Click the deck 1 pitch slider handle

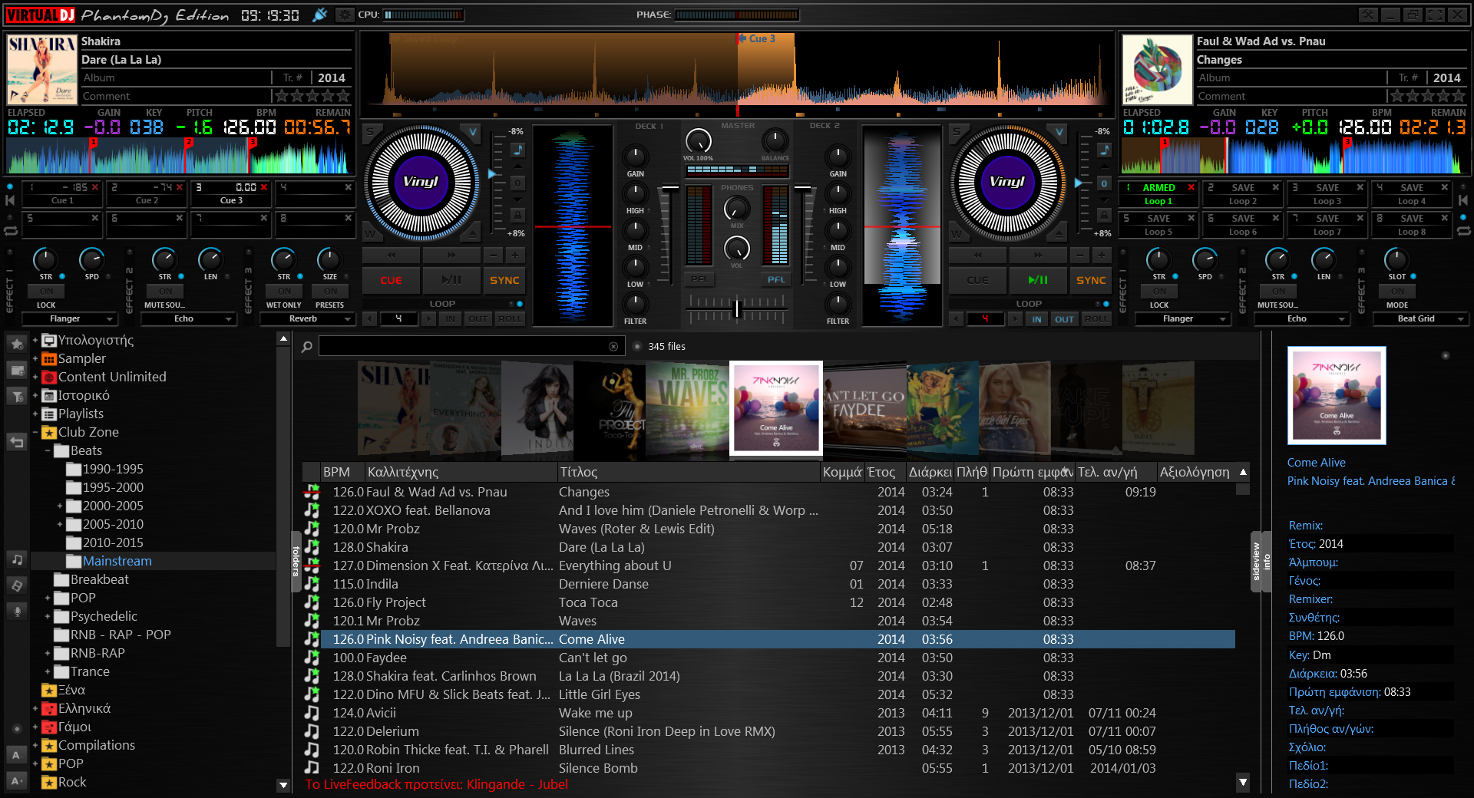pos(492,174)
